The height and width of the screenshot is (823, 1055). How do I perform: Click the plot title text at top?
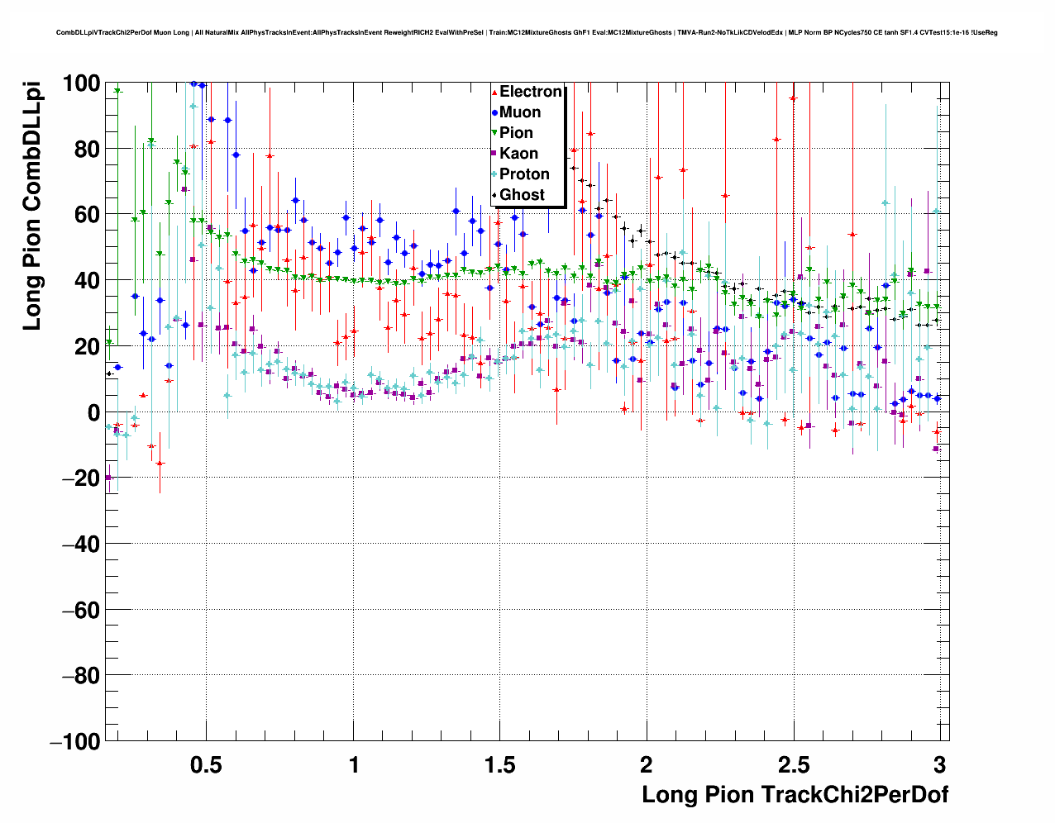coord(527,33)
